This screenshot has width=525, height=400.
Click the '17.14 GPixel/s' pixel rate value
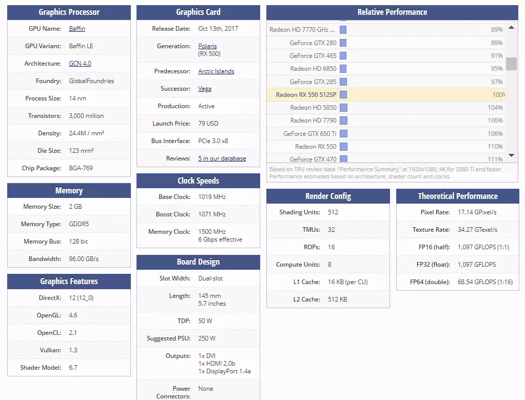coord(477,212)
